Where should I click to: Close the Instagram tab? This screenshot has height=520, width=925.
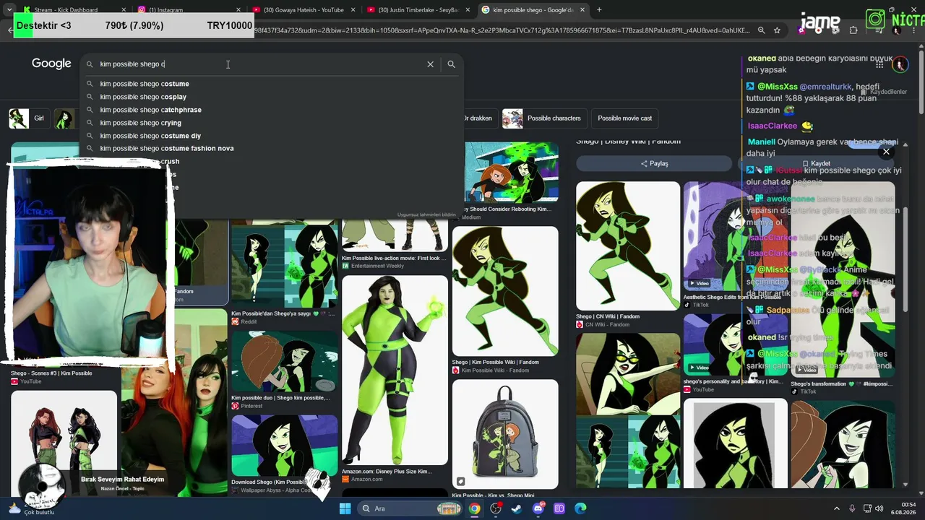tap(237, 10)
